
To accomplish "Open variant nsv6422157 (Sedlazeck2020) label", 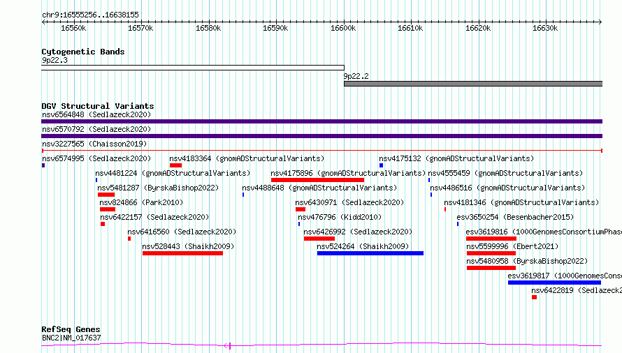I will (154, 217).
